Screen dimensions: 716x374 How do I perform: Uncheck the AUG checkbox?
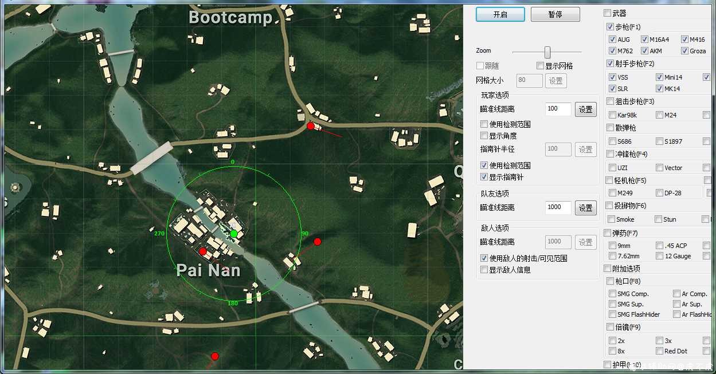[x=612, y=40]
